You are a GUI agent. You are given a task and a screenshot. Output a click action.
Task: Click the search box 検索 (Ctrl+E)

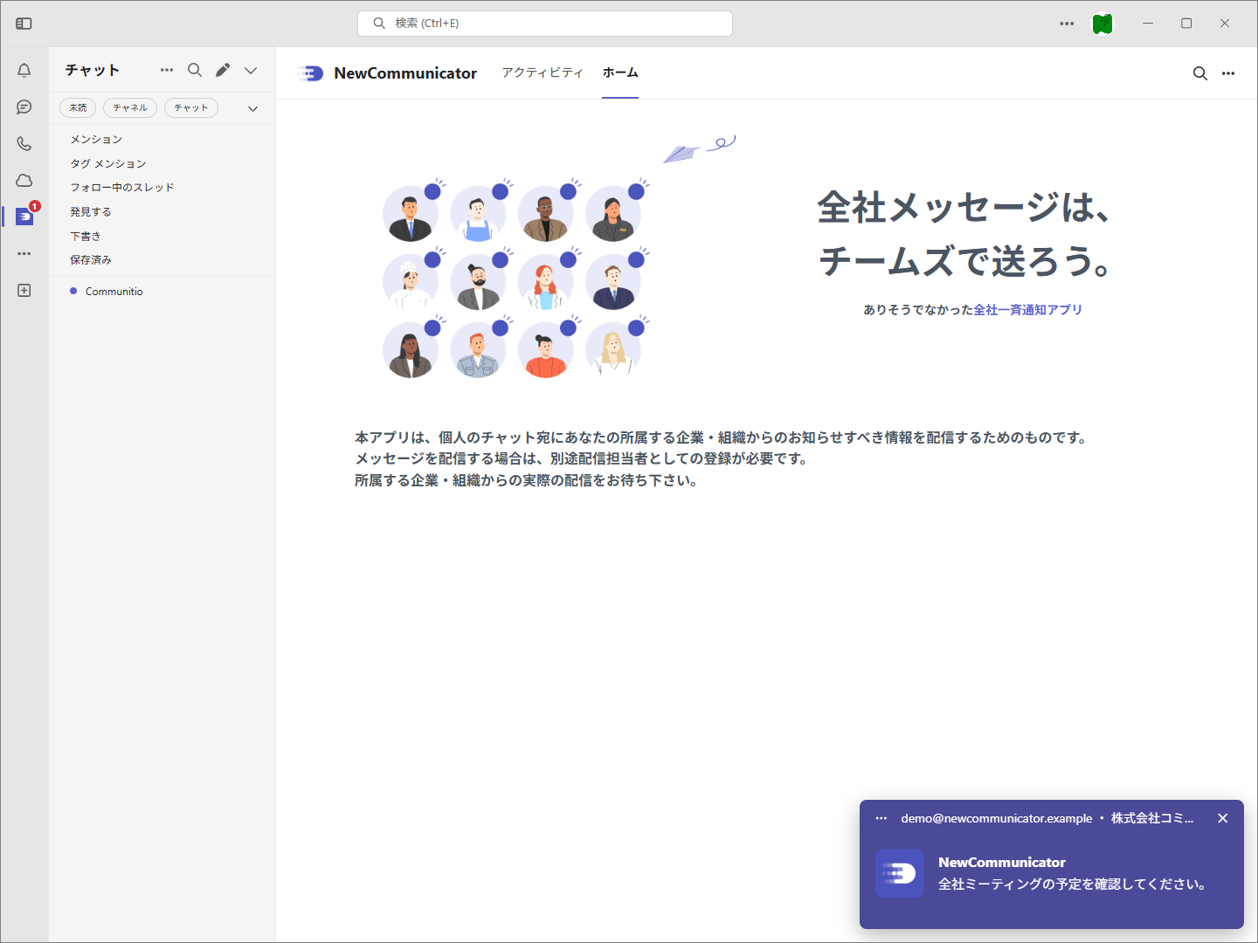point(545,24)
